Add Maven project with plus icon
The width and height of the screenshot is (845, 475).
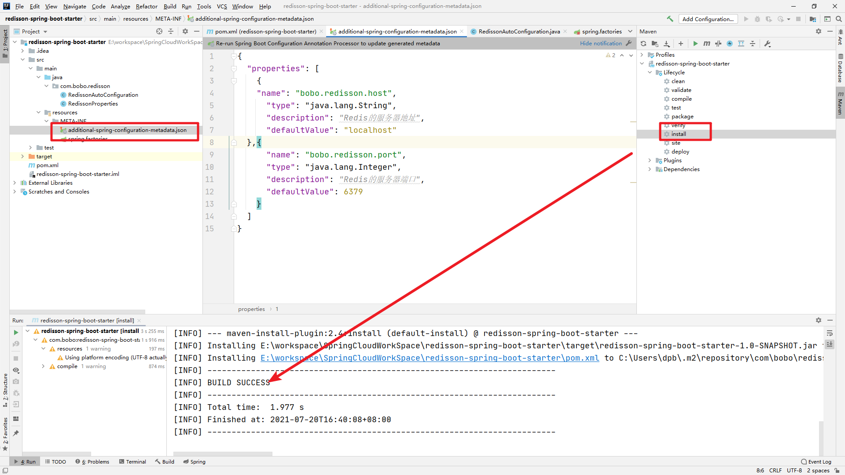(x=681, y=44)
